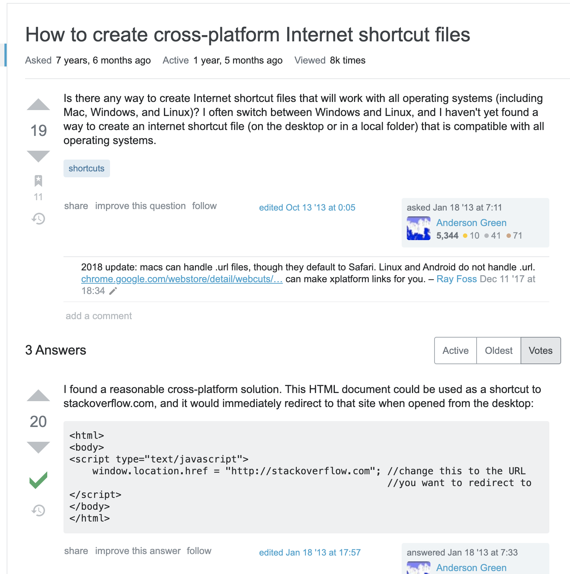Open Ray Foss's profile
The height and width of the screenshot is (574, 570).
tap(457, 279)
